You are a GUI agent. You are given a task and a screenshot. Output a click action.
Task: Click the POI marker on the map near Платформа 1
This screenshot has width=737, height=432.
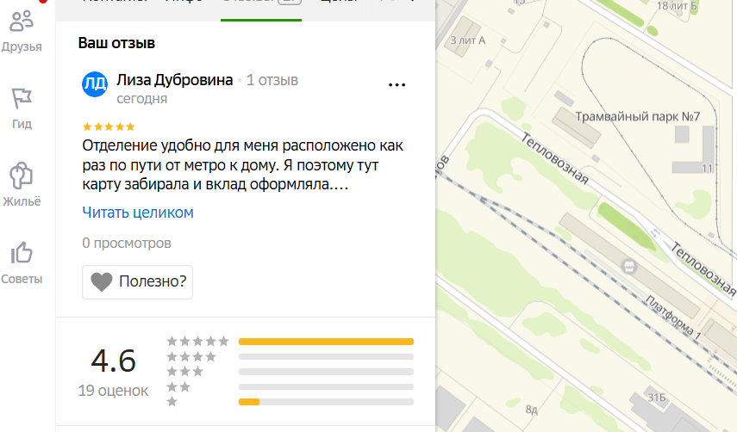(x=628, y=267)
